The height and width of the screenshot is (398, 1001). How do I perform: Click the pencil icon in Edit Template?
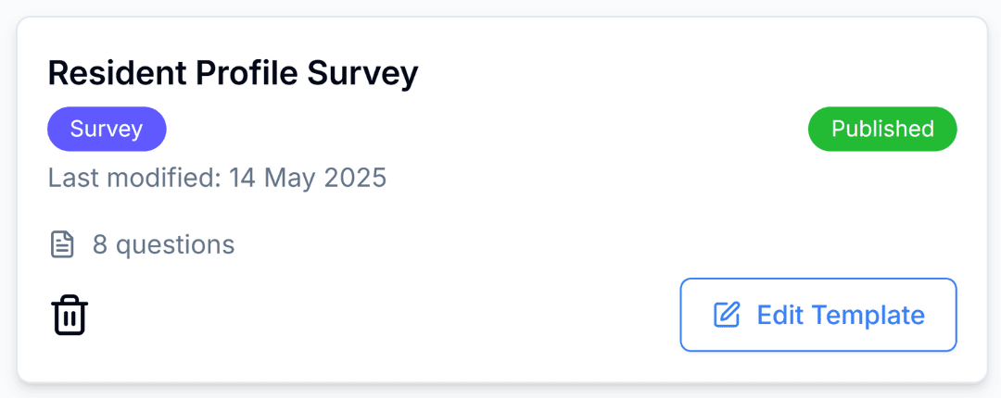coord(727,315)
